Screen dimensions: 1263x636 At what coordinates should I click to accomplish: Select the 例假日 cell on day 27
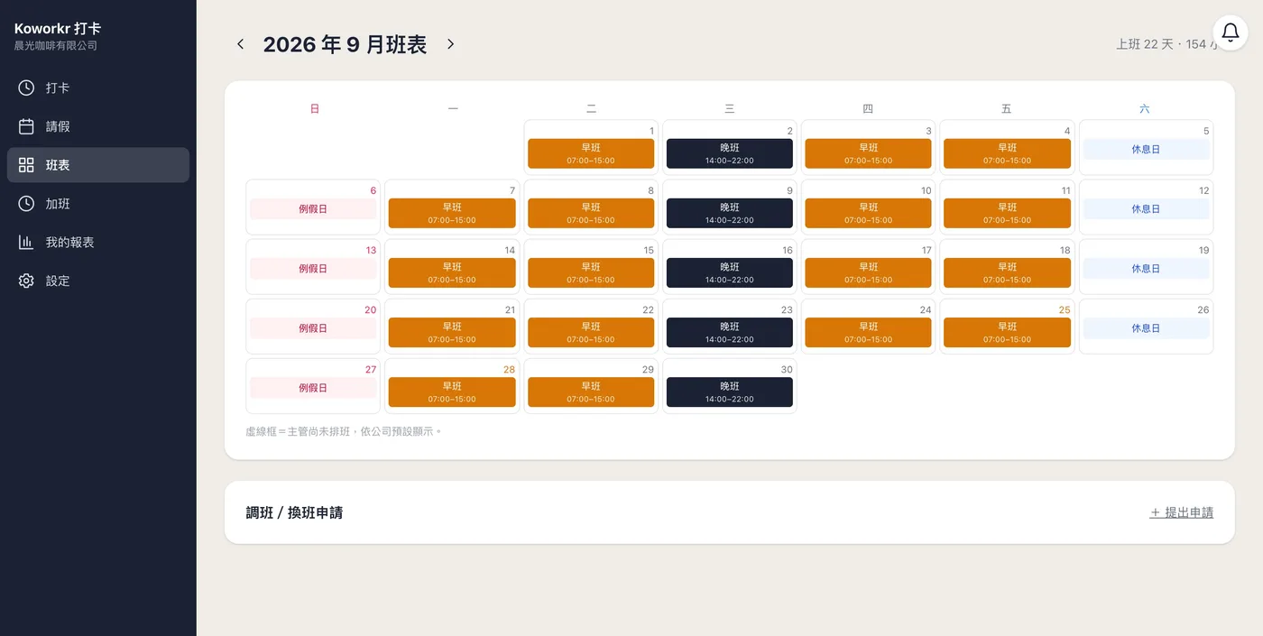click(x=313, y=388)
